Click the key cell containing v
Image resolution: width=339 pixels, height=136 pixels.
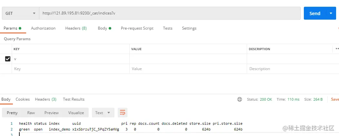point(71,59)
